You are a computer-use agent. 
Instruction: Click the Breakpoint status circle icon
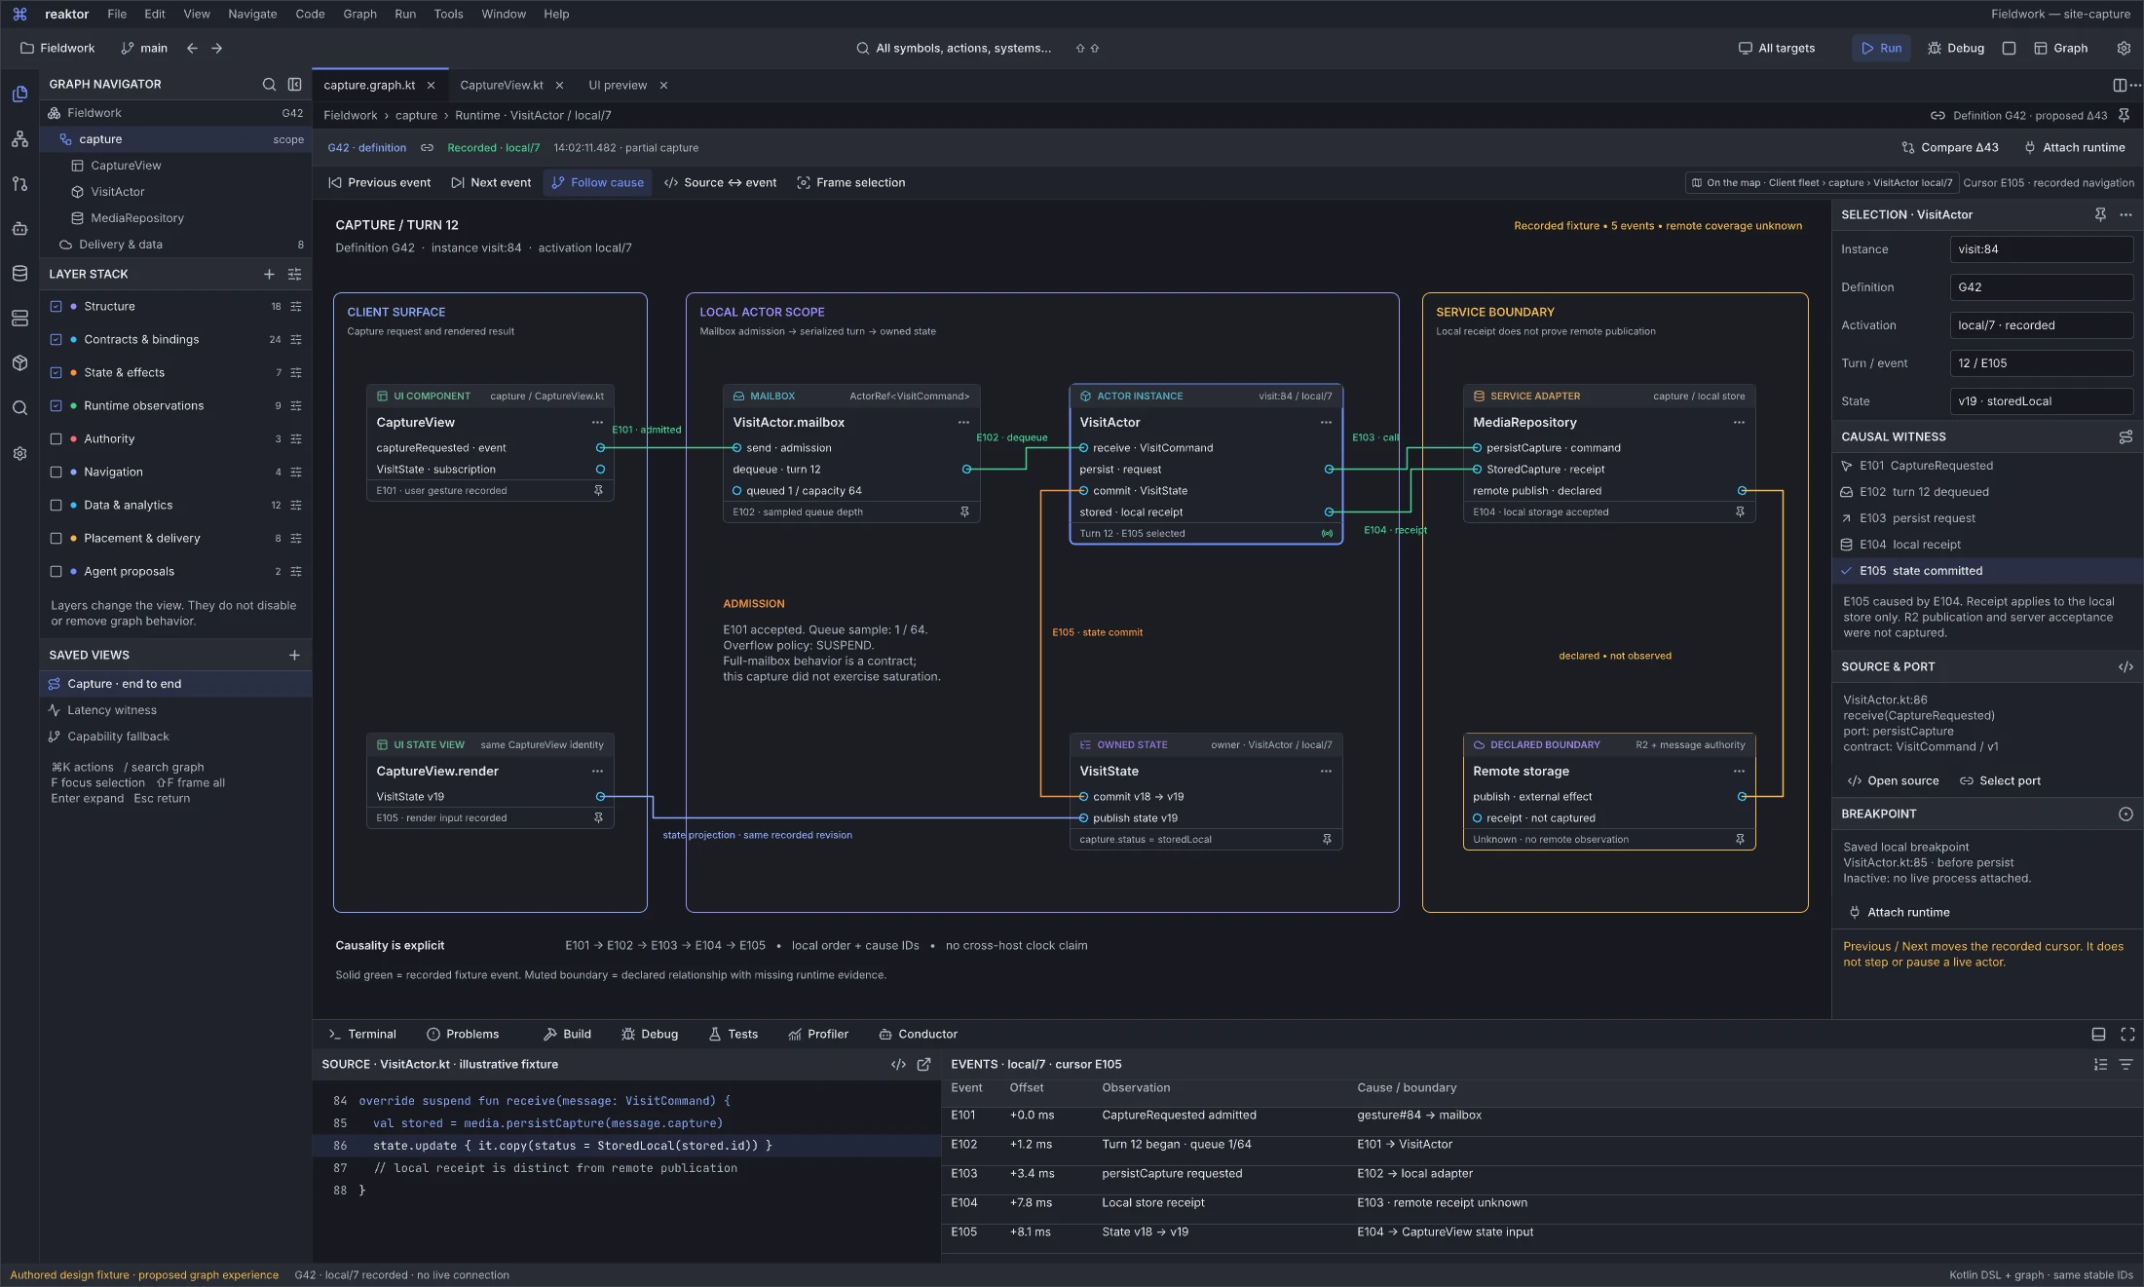2125,814
